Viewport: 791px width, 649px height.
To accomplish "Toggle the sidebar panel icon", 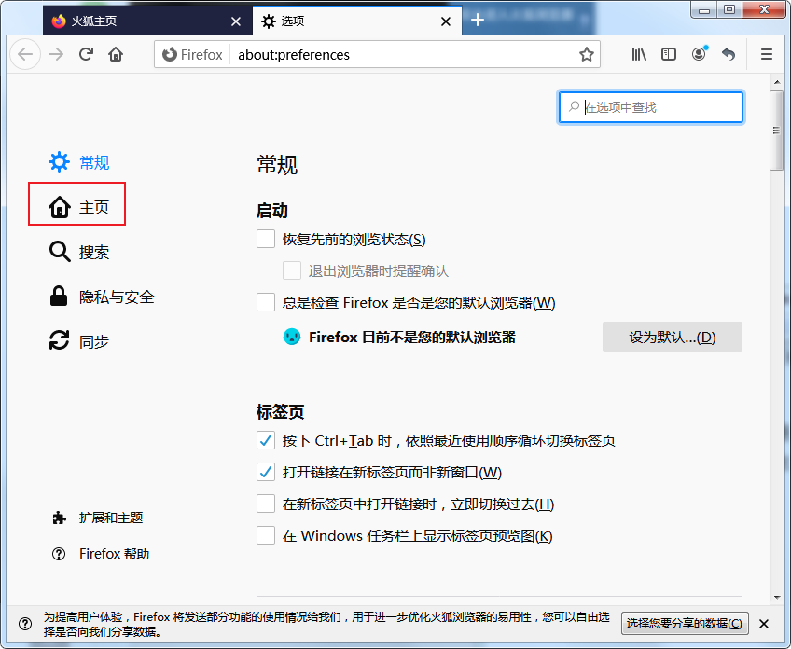I will tap(668, 54).
